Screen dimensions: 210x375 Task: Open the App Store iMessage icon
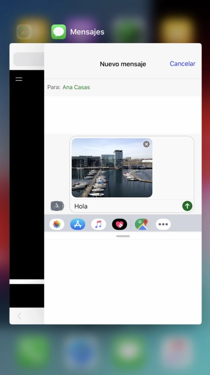coord(77,224)
